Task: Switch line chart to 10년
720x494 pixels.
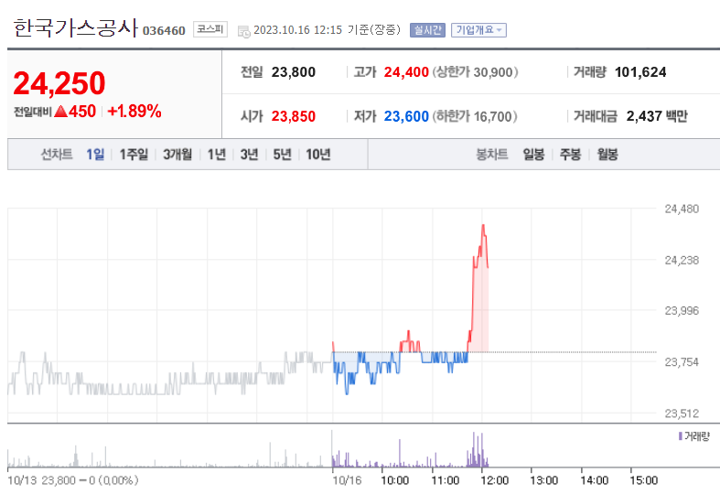Action: click(x=318, y=155)
